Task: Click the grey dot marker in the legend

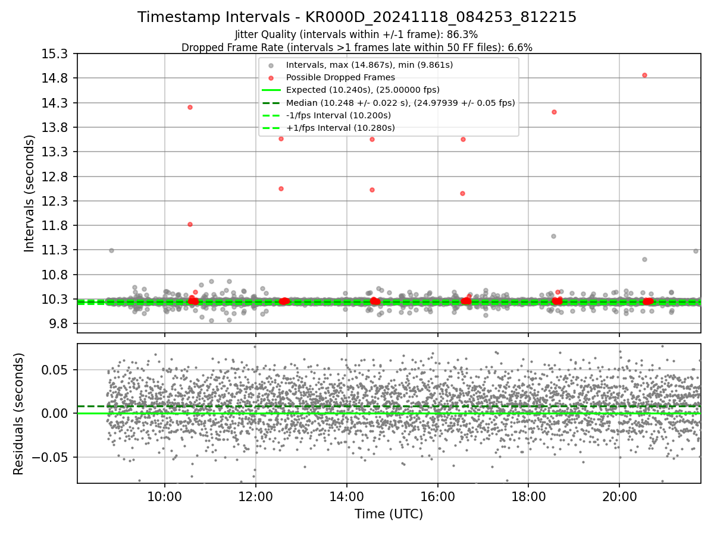Action: click(271, 65)
